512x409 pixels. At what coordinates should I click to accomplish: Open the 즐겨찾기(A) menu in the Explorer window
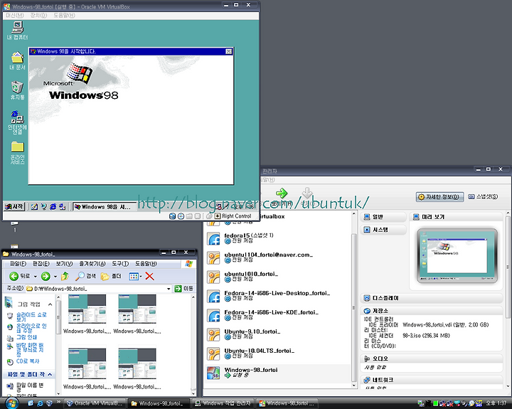point(92,263)
